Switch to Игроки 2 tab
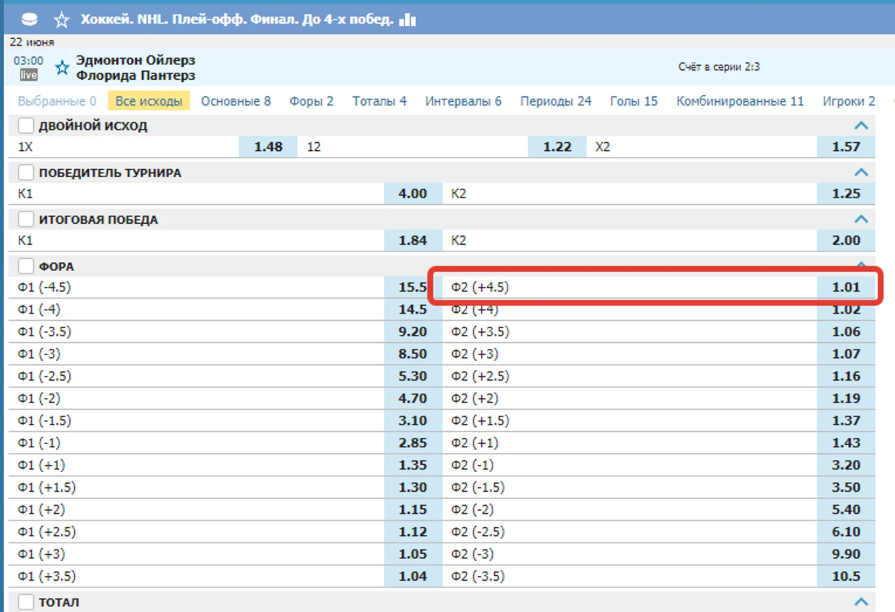Image resolution: width=895 pixels, height=612 pixels. (849, 101)
